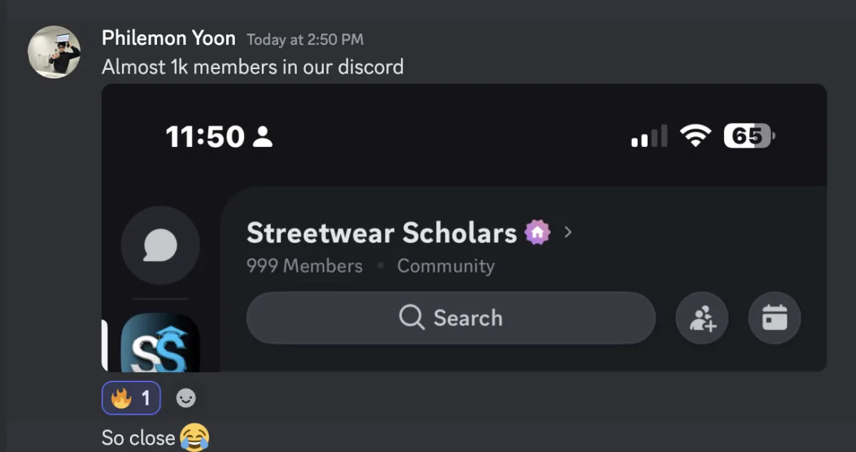The height and width of the screenshot is (452, 856).
Task: Click the cellular signal bars icon
Action: [x=648, y=136]
